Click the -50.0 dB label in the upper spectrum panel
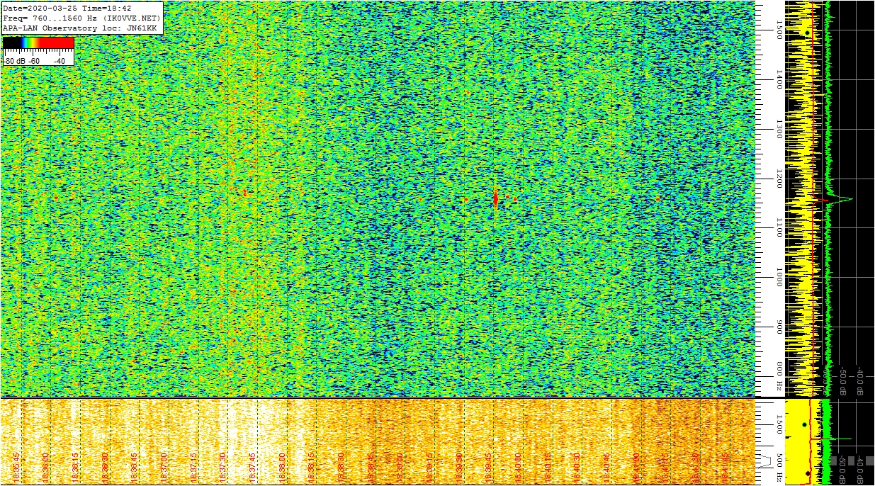This screenshot has width=875, height=486. tap(843, 380)
